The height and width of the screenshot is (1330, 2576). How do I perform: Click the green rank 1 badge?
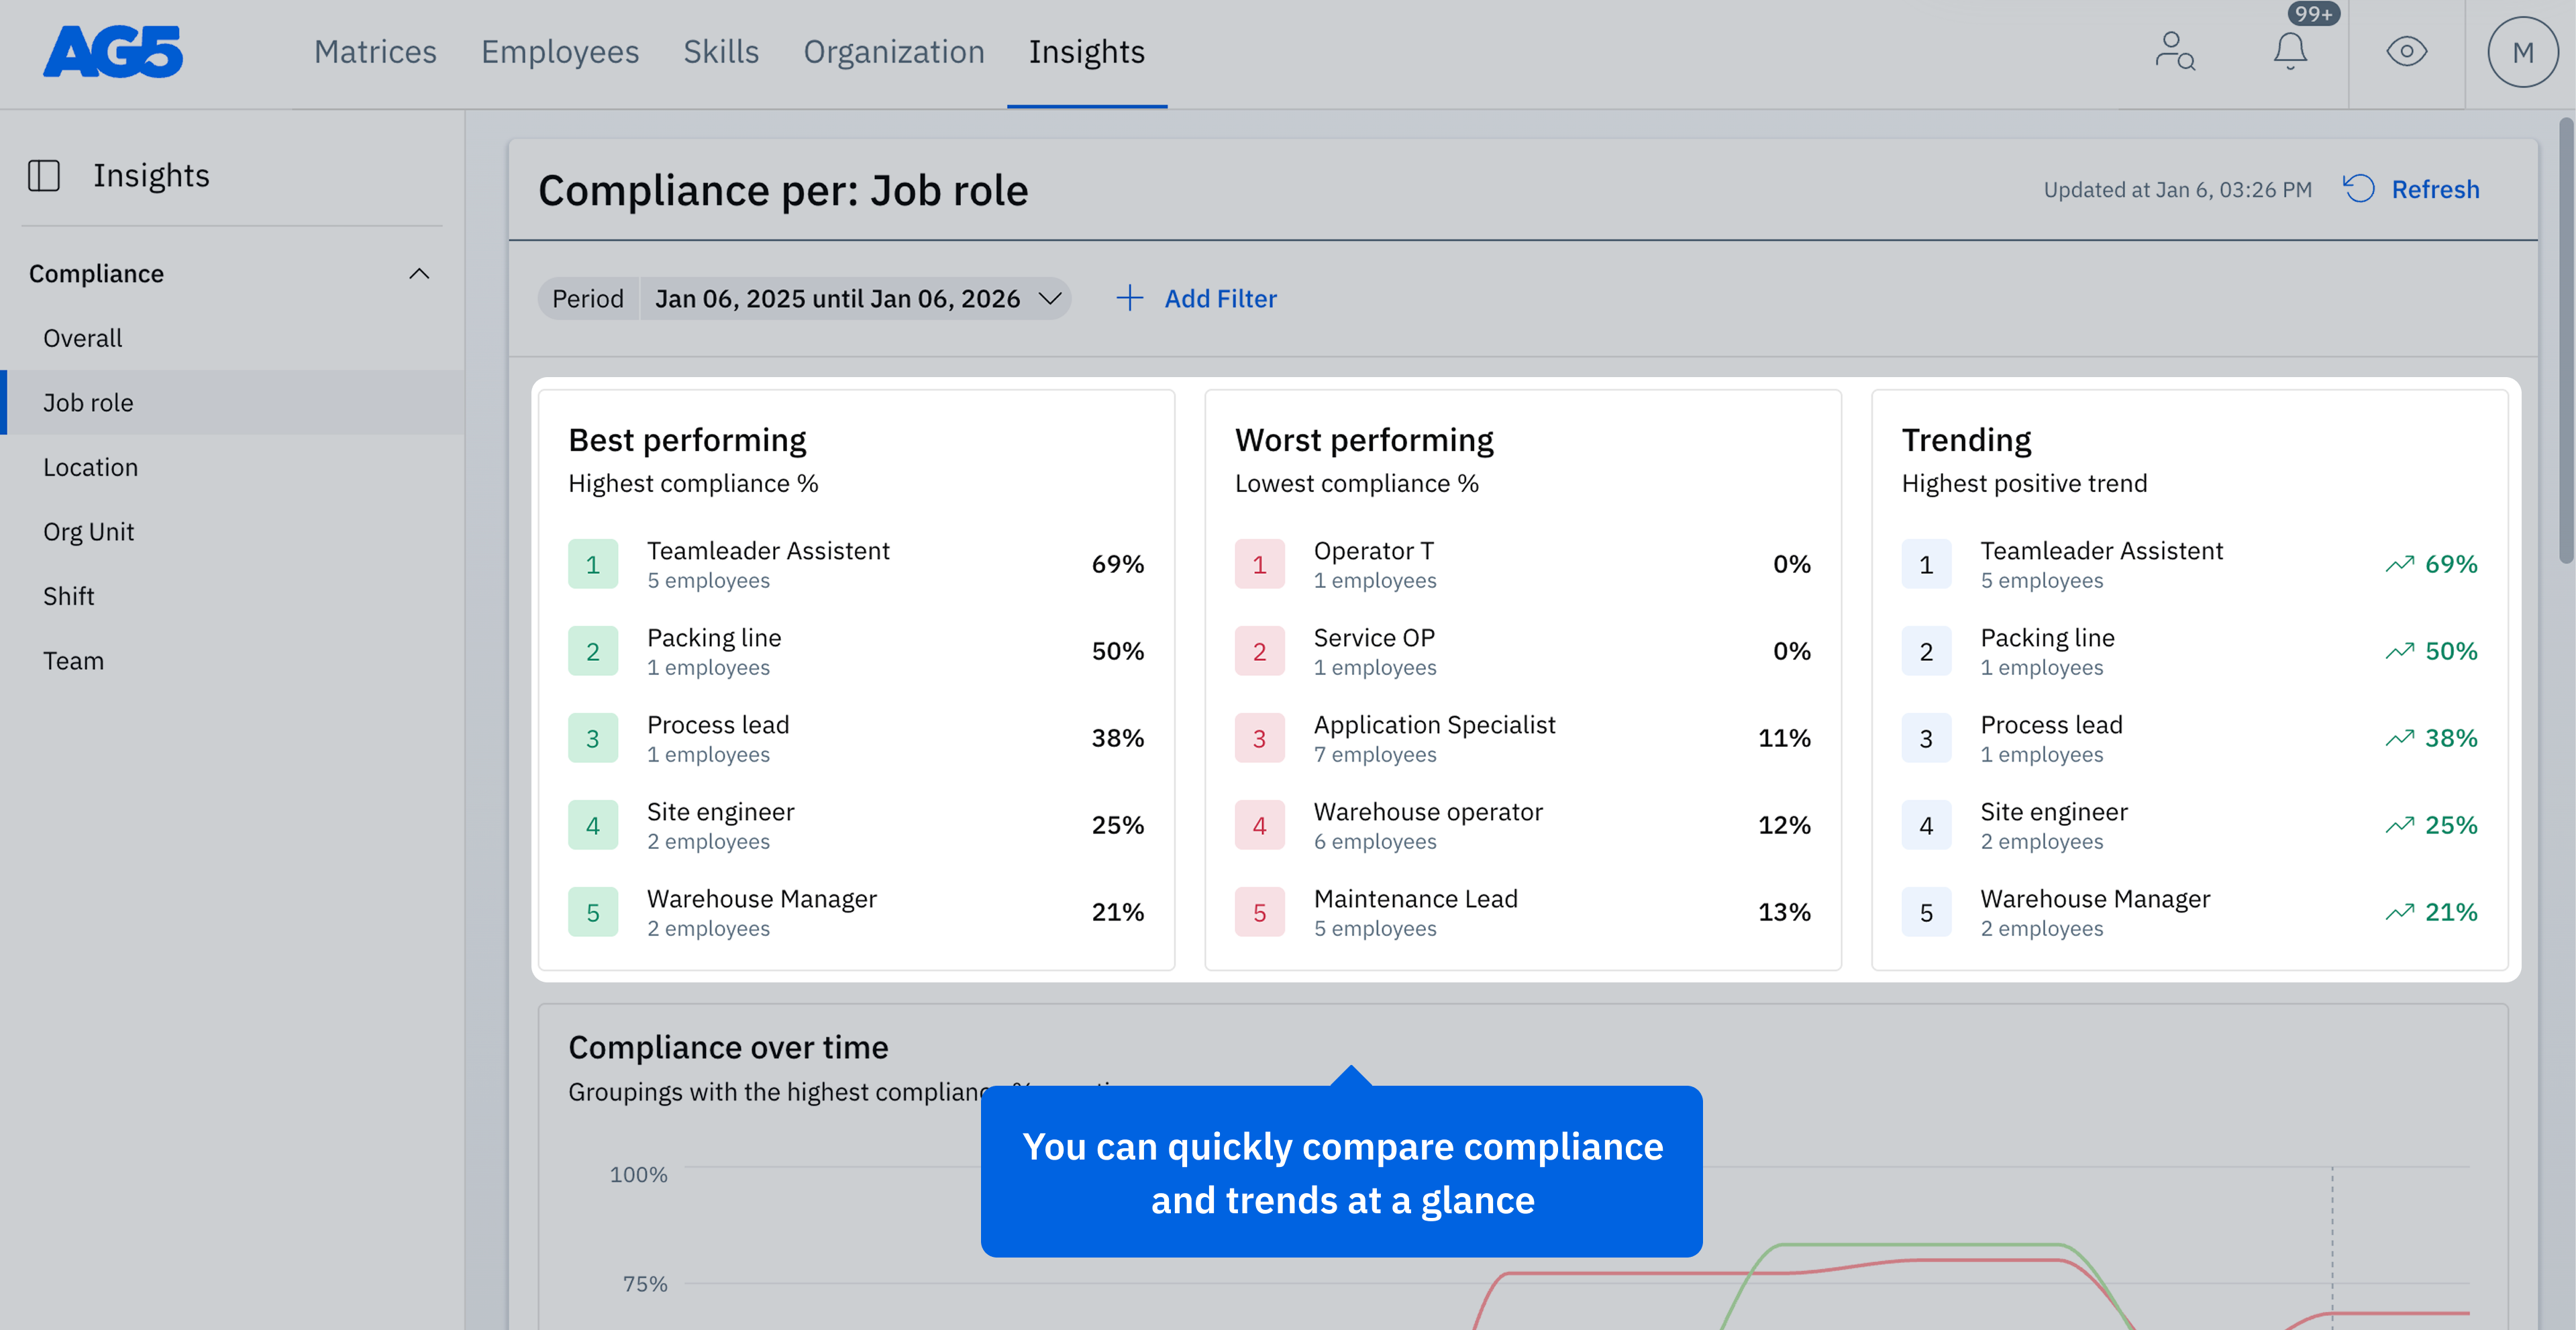[x=593, y=564]
